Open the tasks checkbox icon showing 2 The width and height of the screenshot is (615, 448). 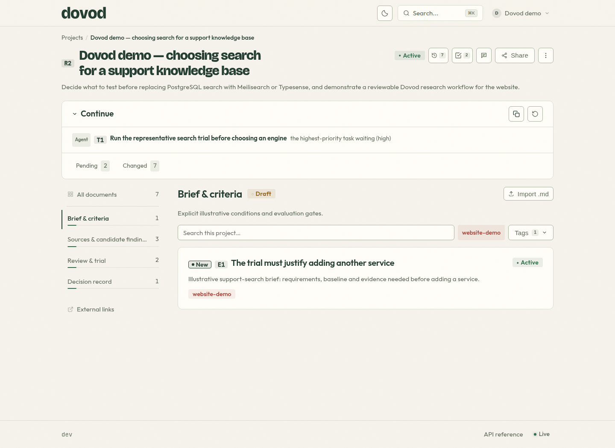pyautogui.click(x=462, y=55)
